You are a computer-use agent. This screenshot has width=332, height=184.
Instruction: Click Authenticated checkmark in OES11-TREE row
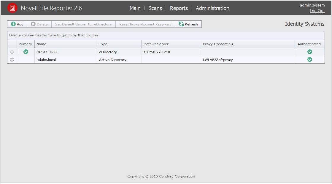(309, 52)
